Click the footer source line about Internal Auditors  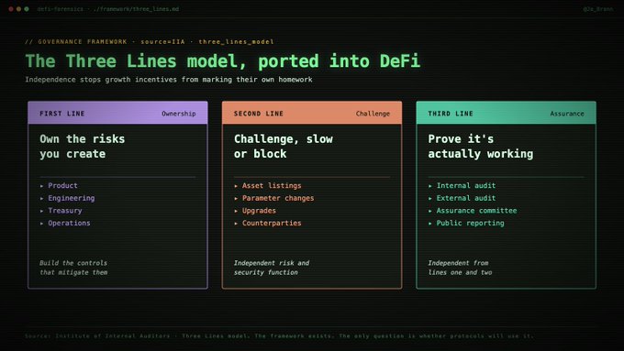click(279, 336)
